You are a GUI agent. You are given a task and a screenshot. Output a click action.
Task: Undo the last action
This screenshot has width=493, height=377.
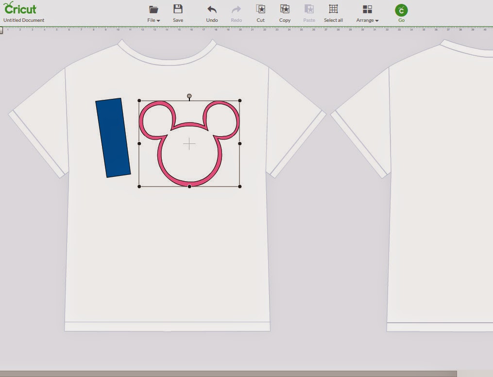pos(212,9)
